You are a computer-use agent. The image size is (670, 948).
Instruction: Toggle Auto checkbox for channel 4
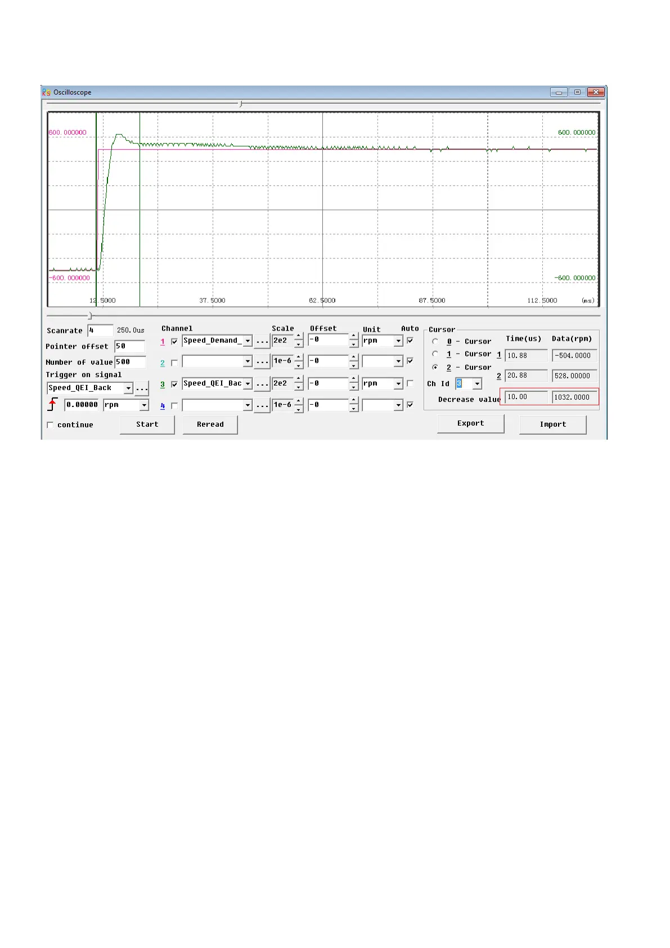[x=410, y=404]
